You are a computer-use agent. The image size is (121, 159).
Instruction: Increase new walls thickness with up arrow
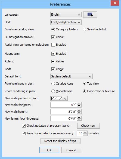[x=79, y=104]
